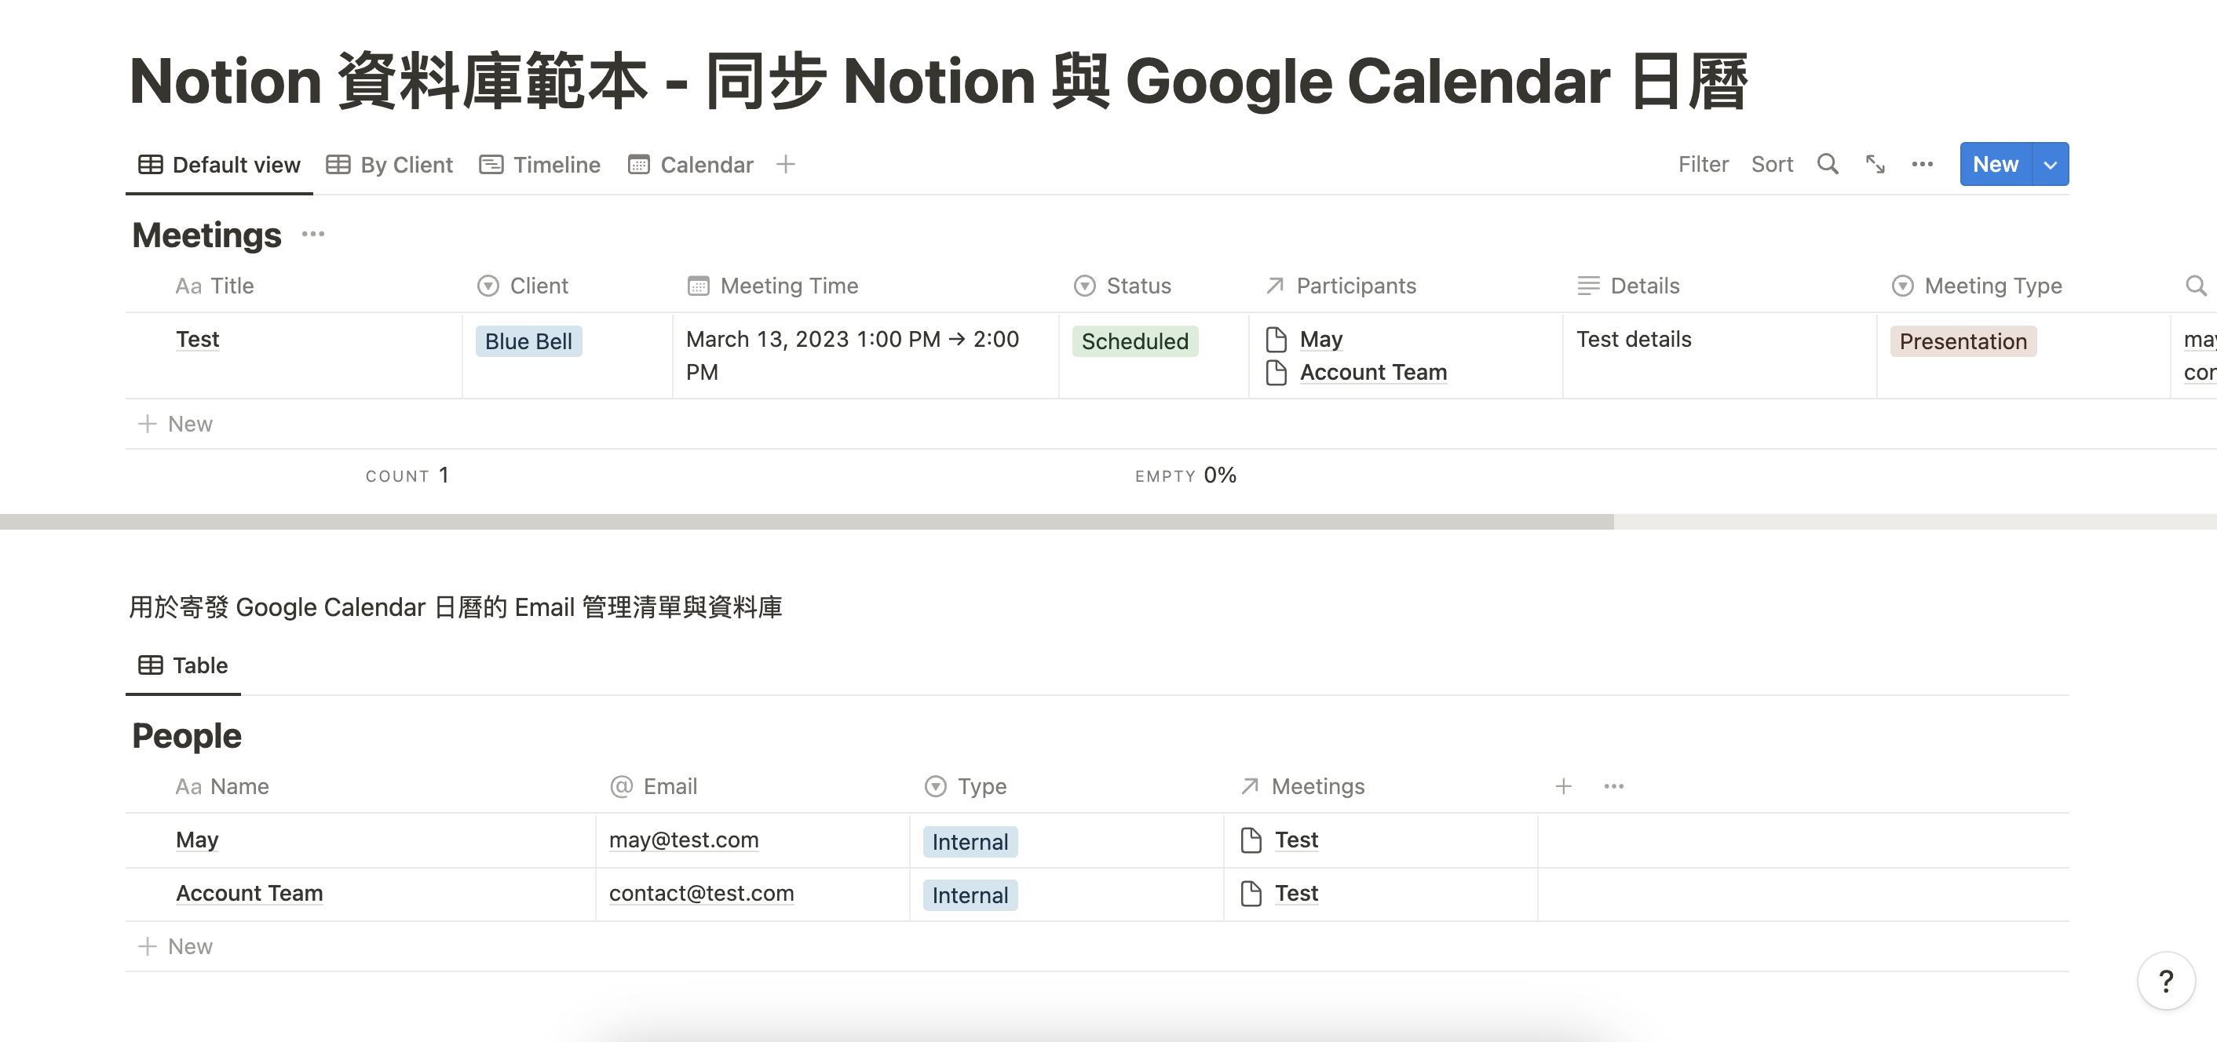Open the database search magnifier icon
Image resolution: width=2217 pixels, height=1042 pixels.
click(1828, 163)
